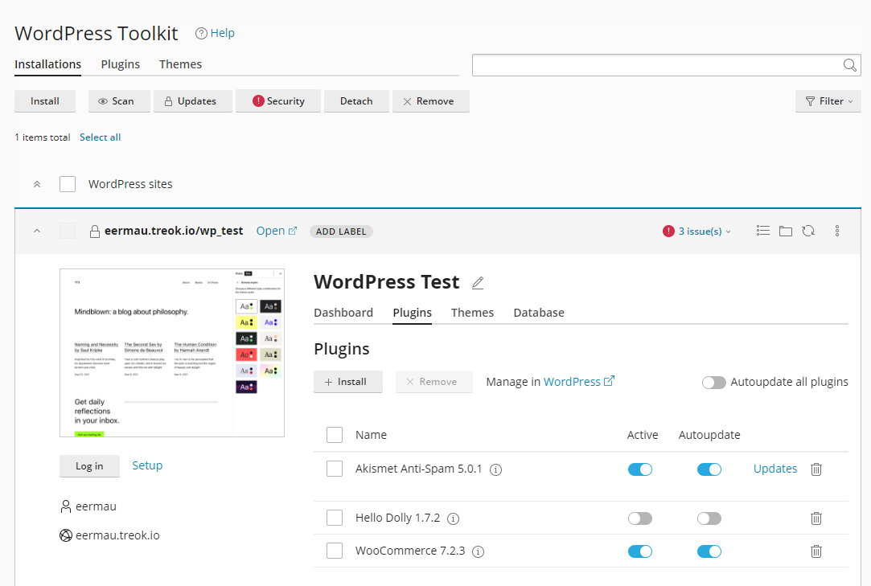
Task: Click the Security button
Action: pyautogui.click(x=277, y=100)
